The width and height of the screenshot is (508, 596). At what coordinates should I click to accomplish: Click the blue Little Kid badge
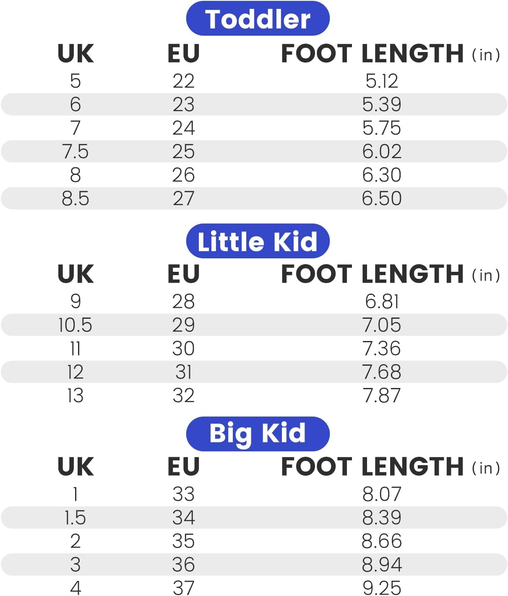coord(258,241)
